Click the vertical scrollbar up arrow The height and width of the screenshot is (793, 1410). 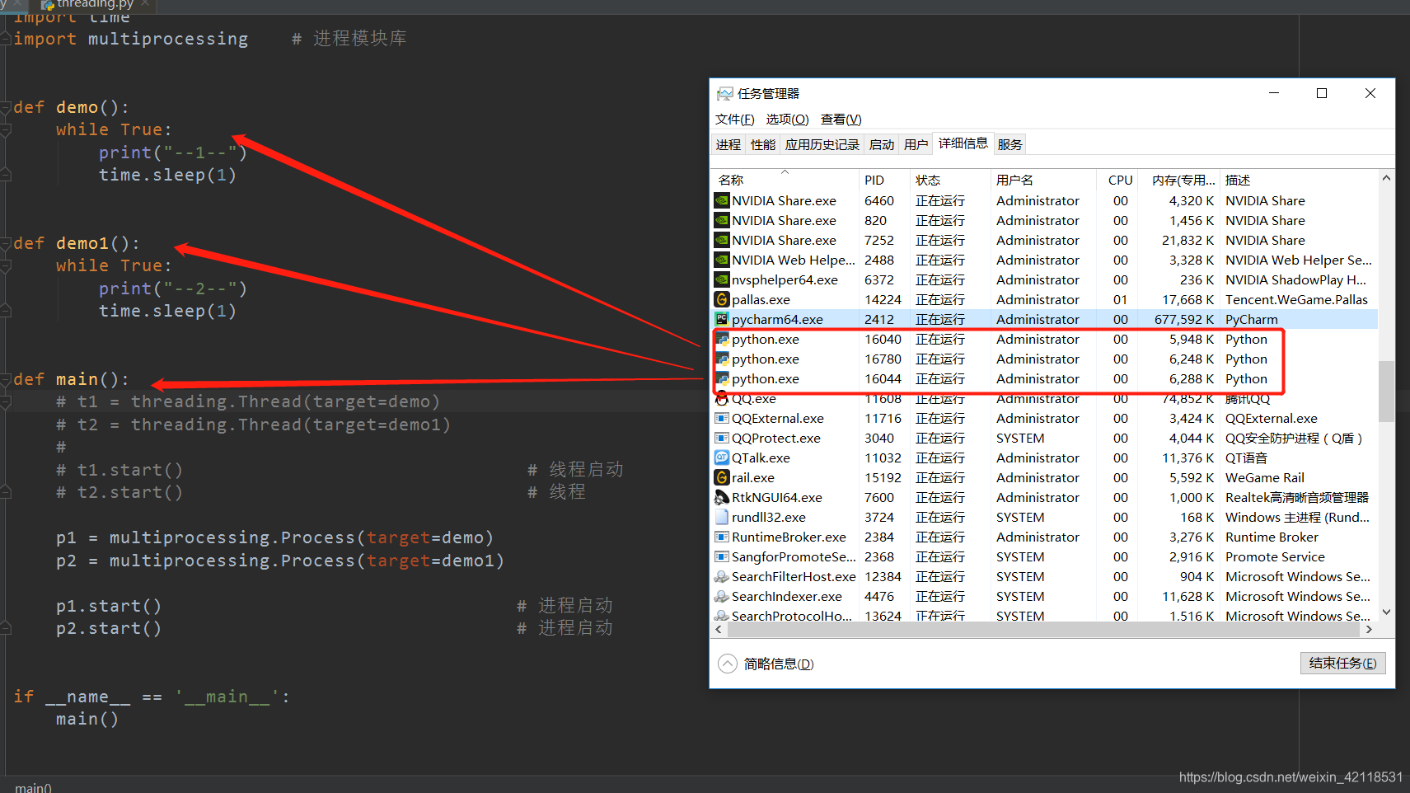click(1386, 178)
